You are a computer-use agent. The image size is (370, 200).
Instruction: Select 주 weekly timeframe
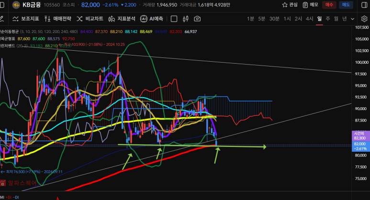pyautogui.click(x=328, y=19)
